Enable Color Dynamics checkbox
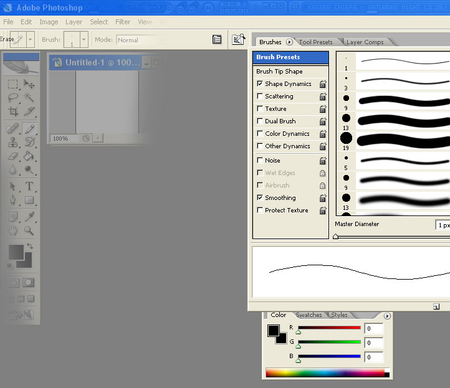 pyautogui.click(x=260, y=133)
